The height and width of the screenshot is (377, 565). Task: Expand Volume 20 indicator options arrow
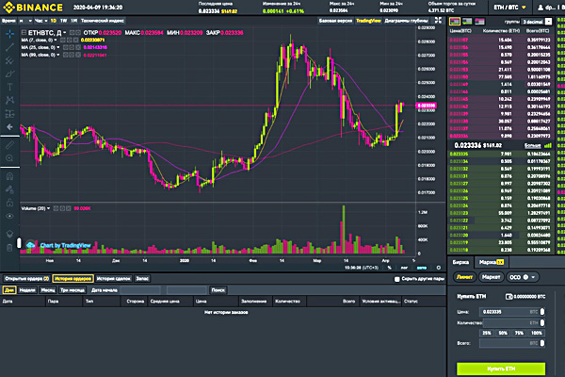(49, 208)
